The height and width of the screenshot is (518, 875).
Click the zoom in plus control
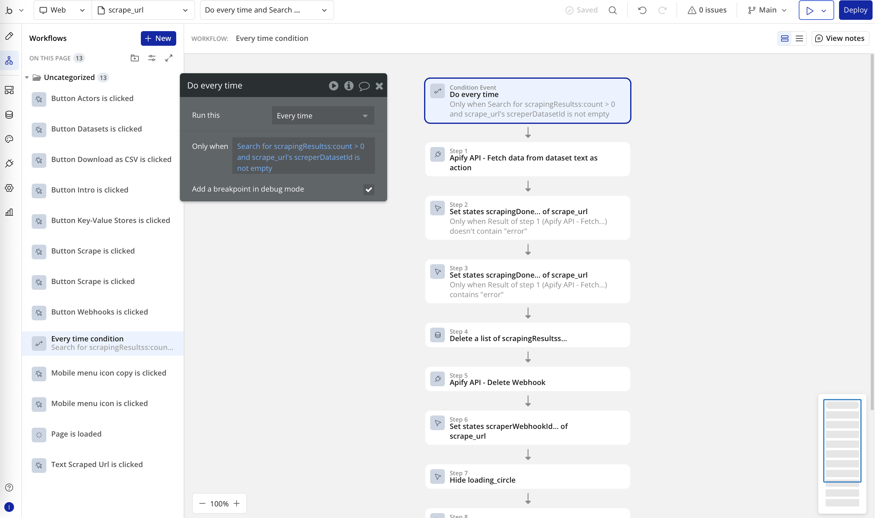(237, 503)
